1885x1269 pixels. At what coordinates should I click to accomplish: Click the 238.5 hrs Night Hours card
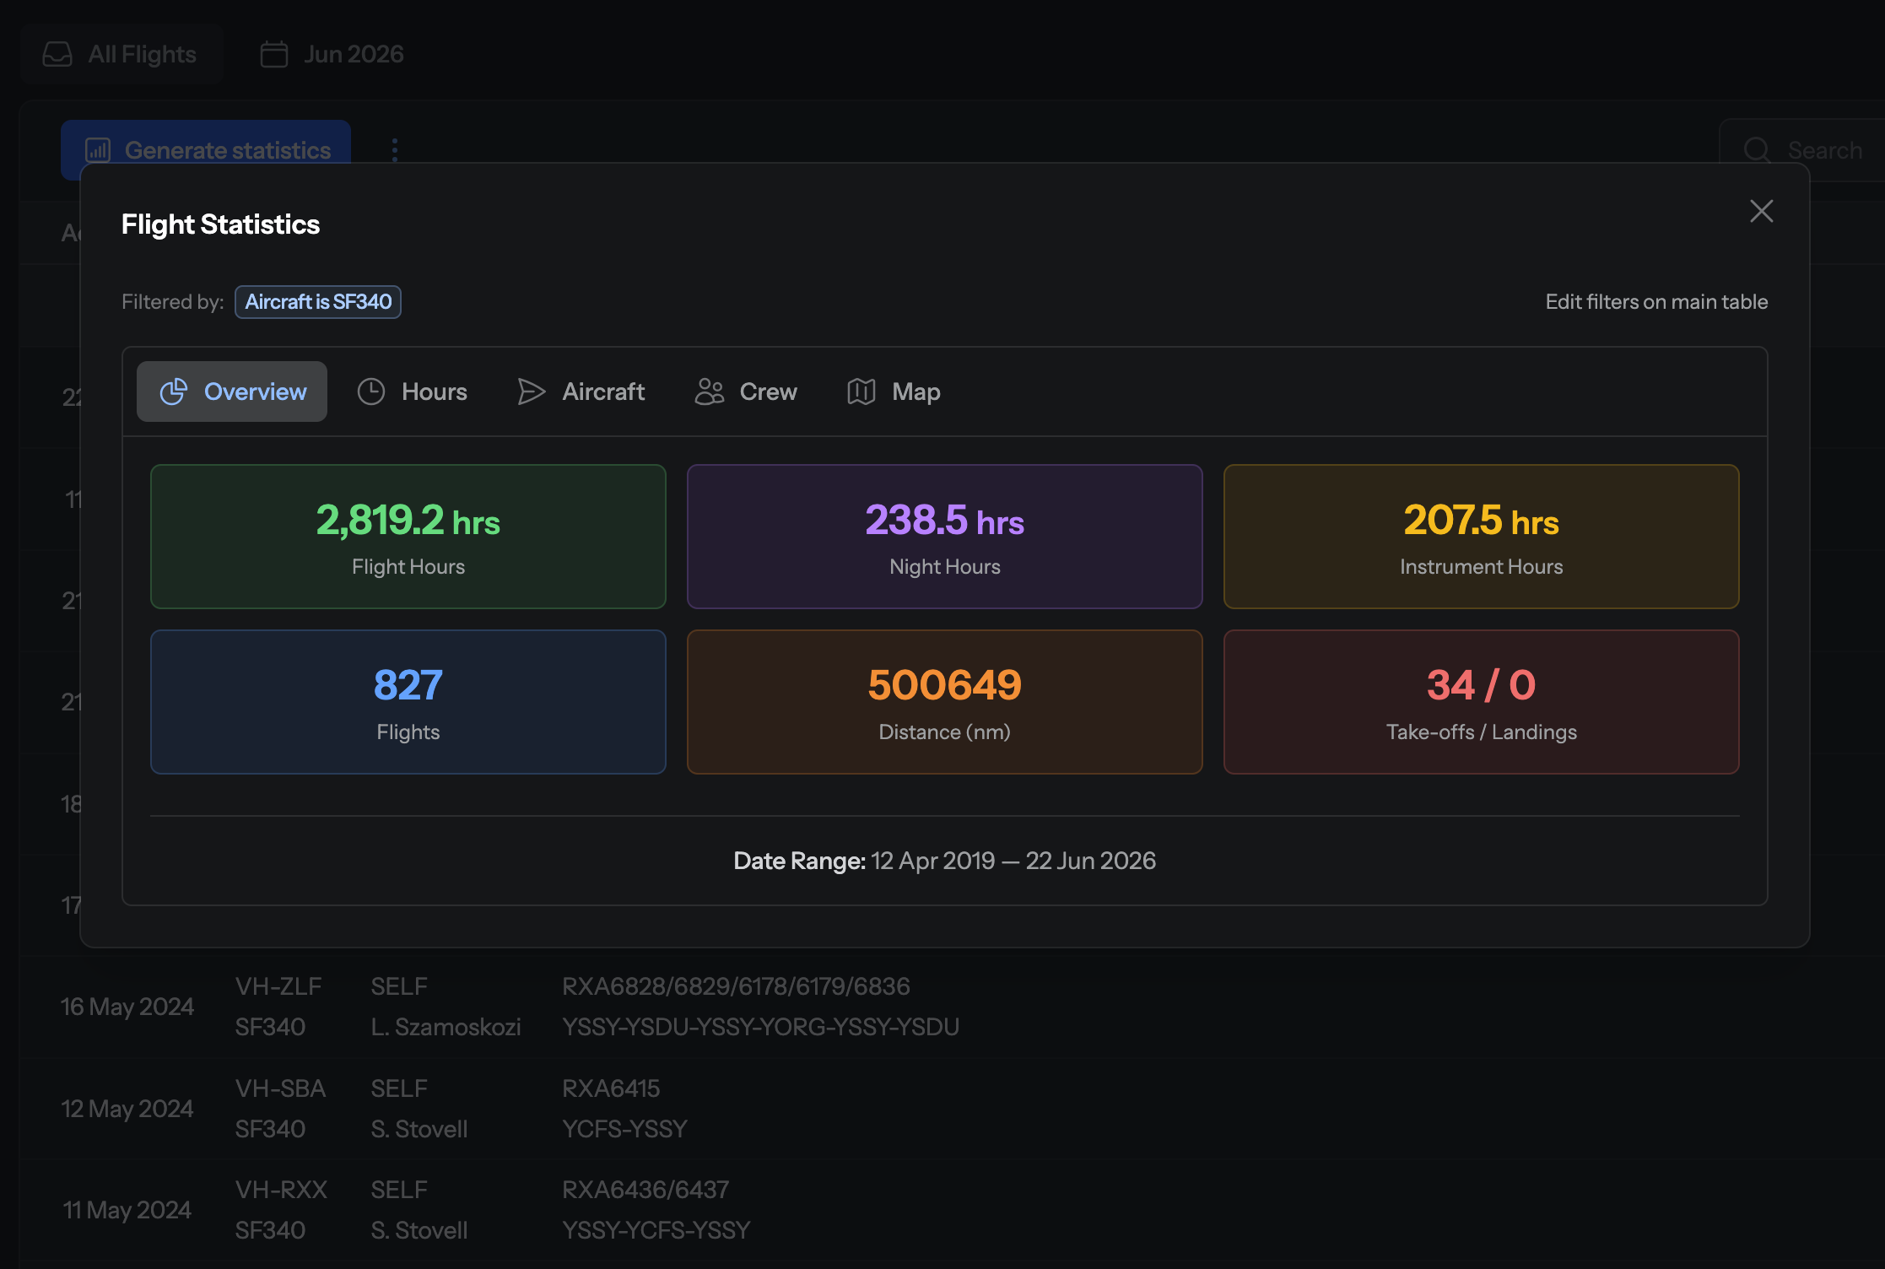(x=945, y=537)
